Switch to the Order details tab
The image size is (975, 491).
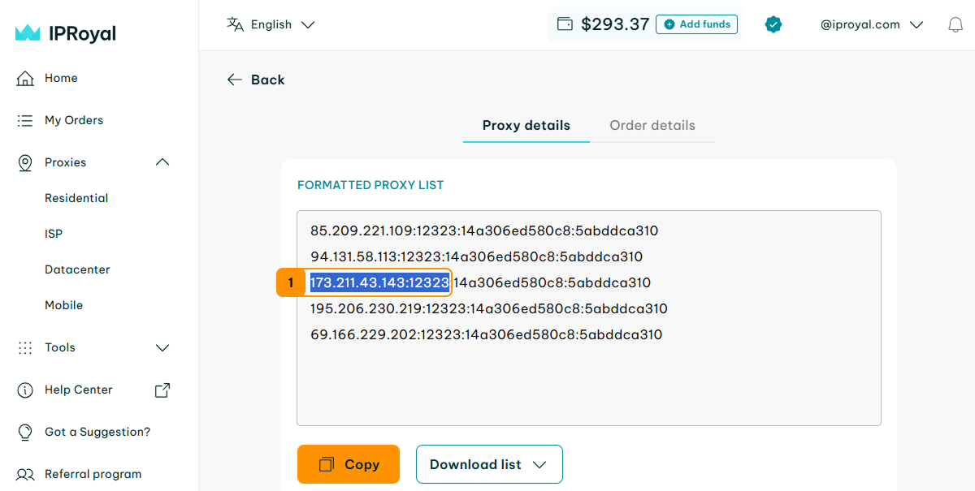pyautogui.click(x=652, y=125)
